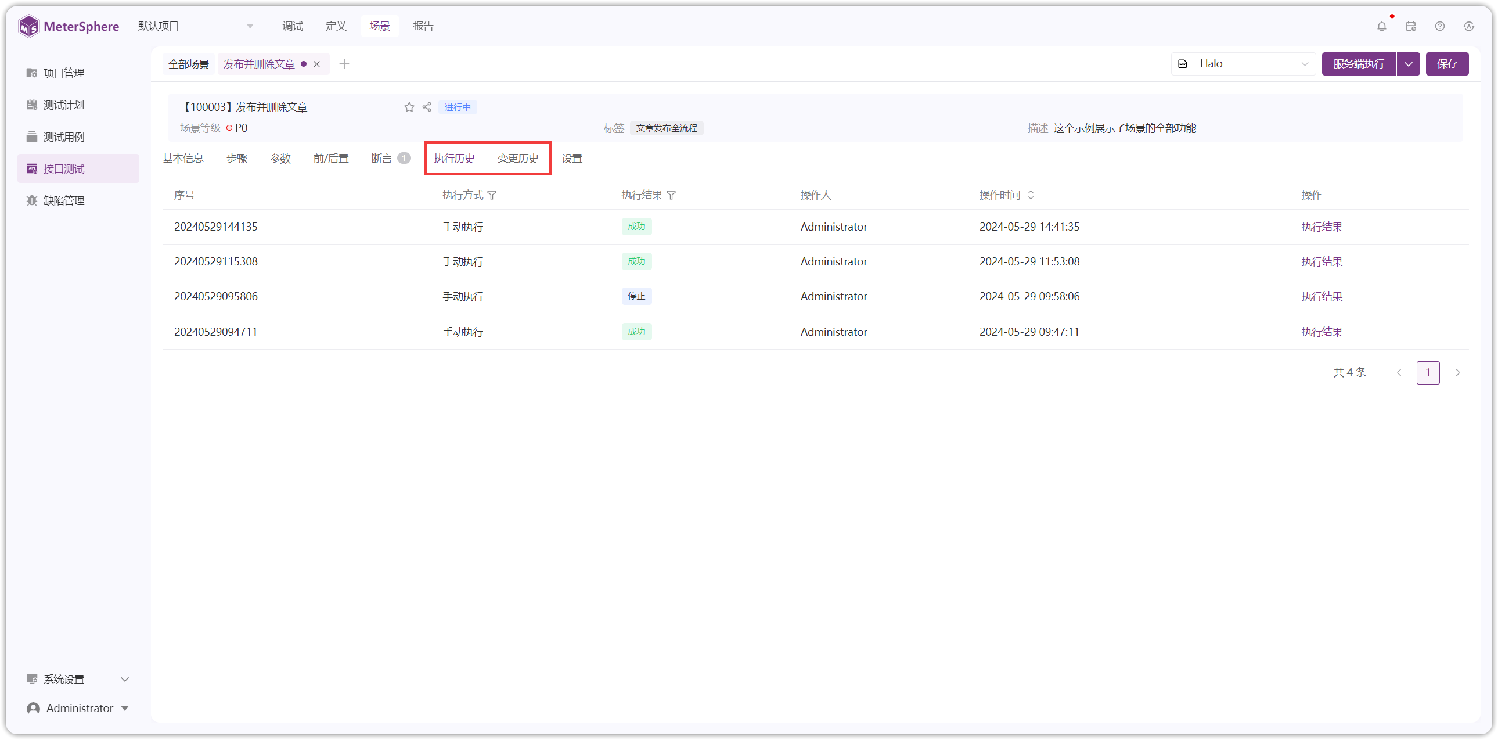This screenshot has width=1498, height=740.
Task: Expand 系统设置 in the sidebar
Action: click(78, 679)
